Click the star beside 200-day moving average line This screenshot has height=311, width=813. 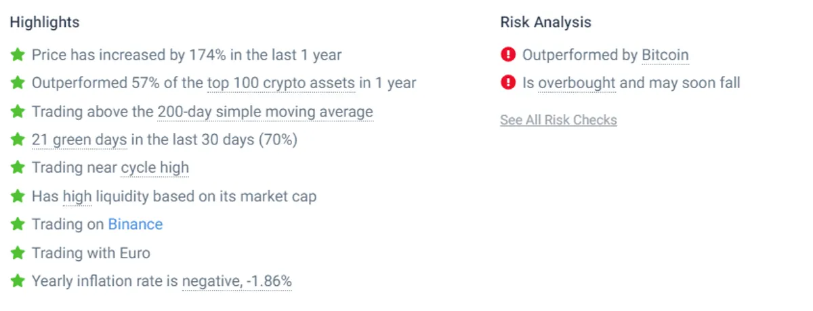pyautogui.click(x=18, y=111)
